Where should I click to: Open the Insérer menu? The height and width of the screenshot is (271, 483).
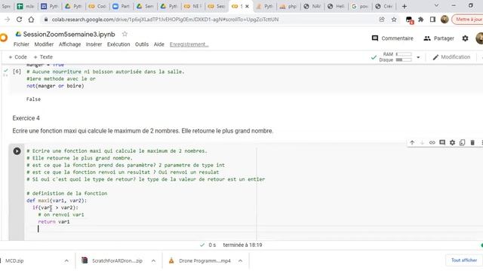tap(94, 44)
